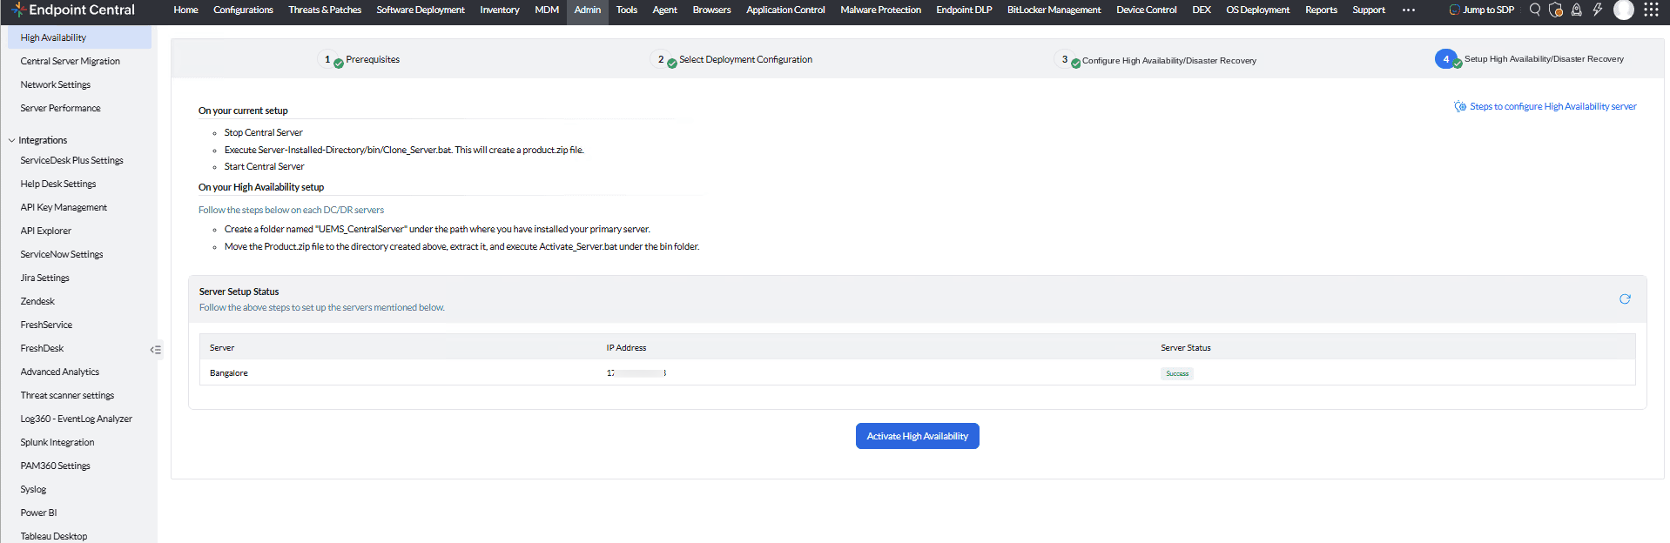Screen dimensions: 1670x543
Task: Open Central Server Migration in sidebar
Action: (x=71, y=61)
